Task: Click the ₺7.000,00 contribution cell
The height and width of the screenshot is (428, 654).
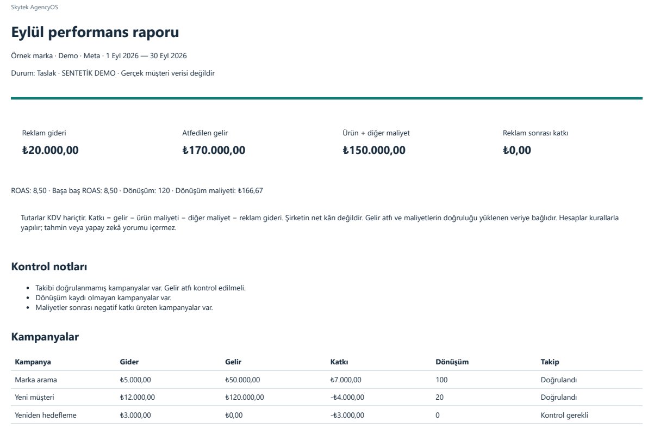Action: click(346, 380)
